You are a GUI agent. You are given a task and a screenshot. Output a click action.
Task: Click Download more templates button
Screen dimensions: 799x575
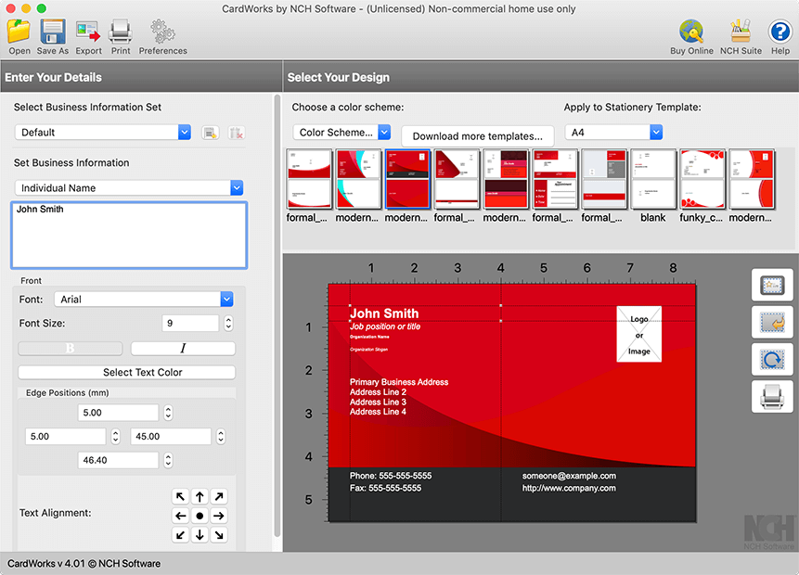tap(478, 136)
